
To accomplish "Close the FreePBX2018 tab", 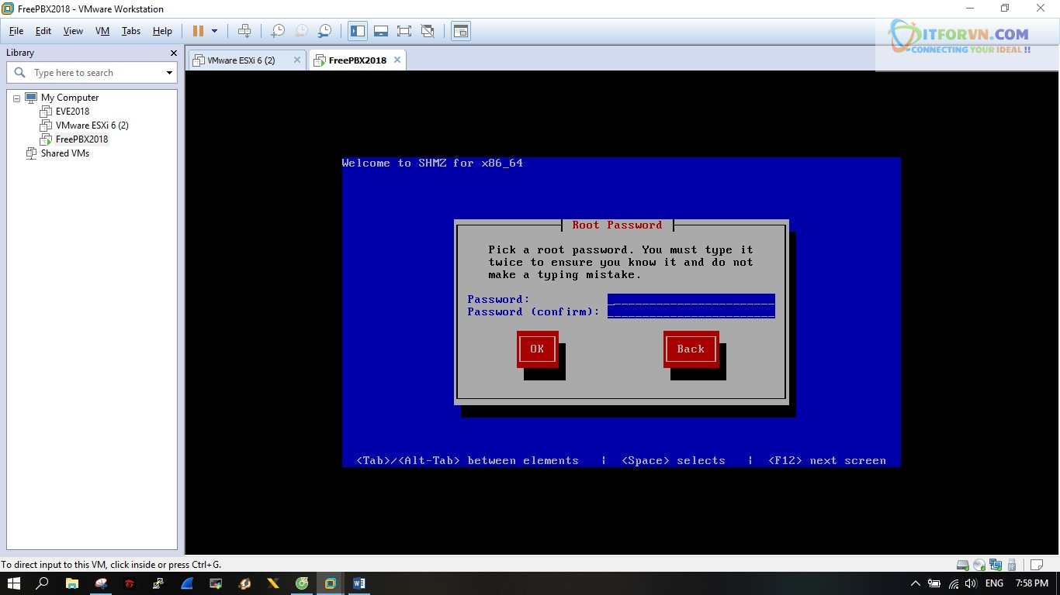I will pyautogui.click(x=397, y=60).
